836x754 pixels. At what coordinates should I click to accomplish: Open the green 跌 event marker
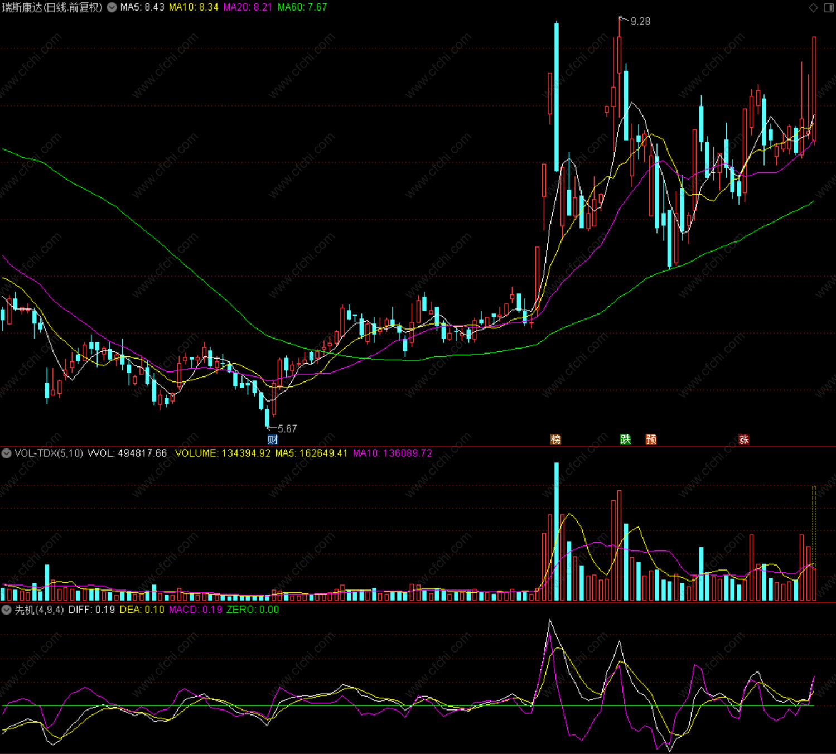[625, 439]
